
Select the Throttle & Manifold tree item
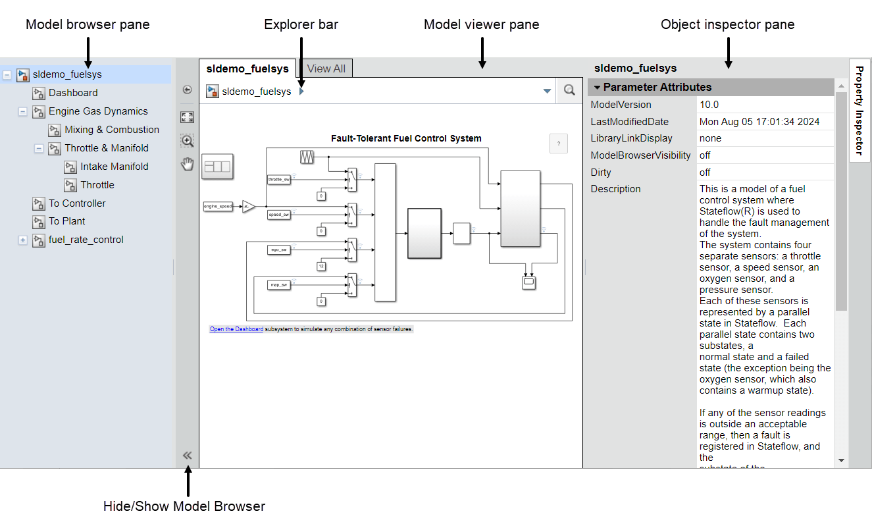tap(107, 148)
